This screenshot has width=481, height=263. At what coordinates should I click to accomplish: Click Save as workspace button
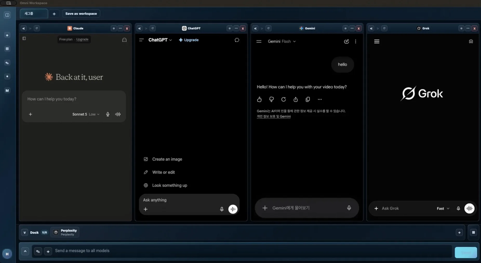(x=81, y=14)
